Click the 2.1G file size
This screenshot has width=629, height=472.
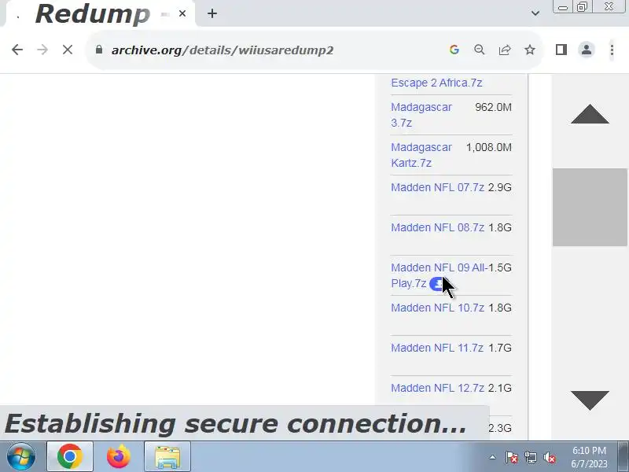coord(500,388)
